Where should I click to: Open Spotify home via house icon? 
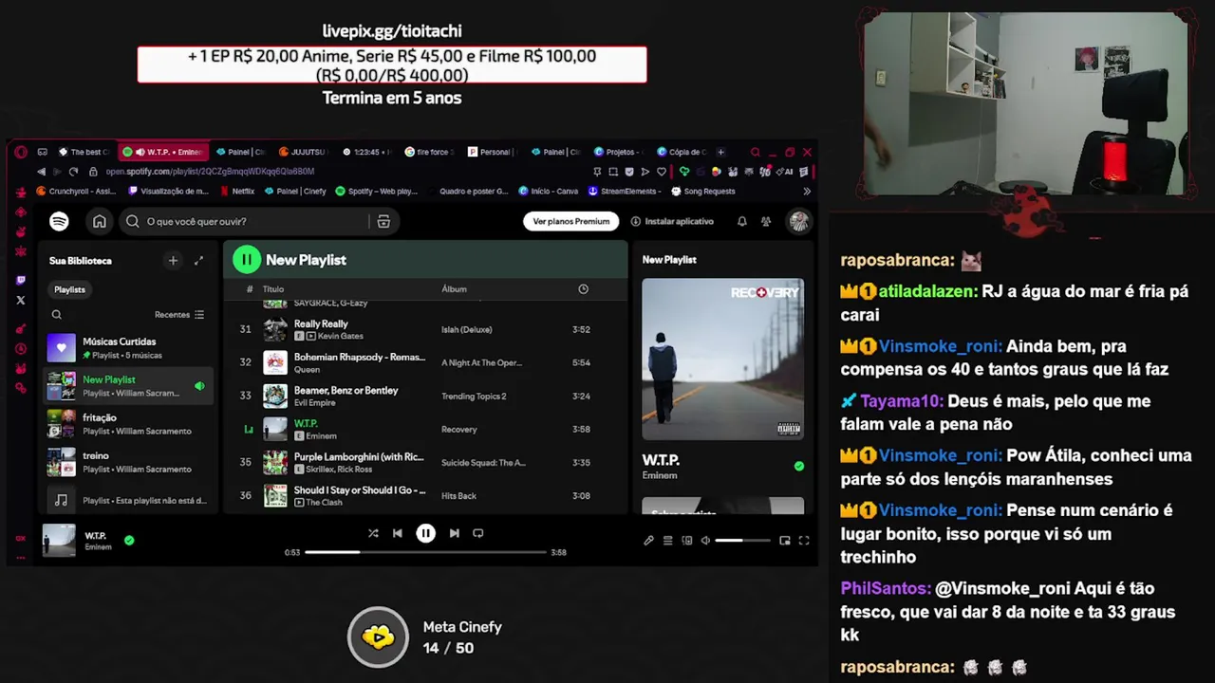point(99,221)
